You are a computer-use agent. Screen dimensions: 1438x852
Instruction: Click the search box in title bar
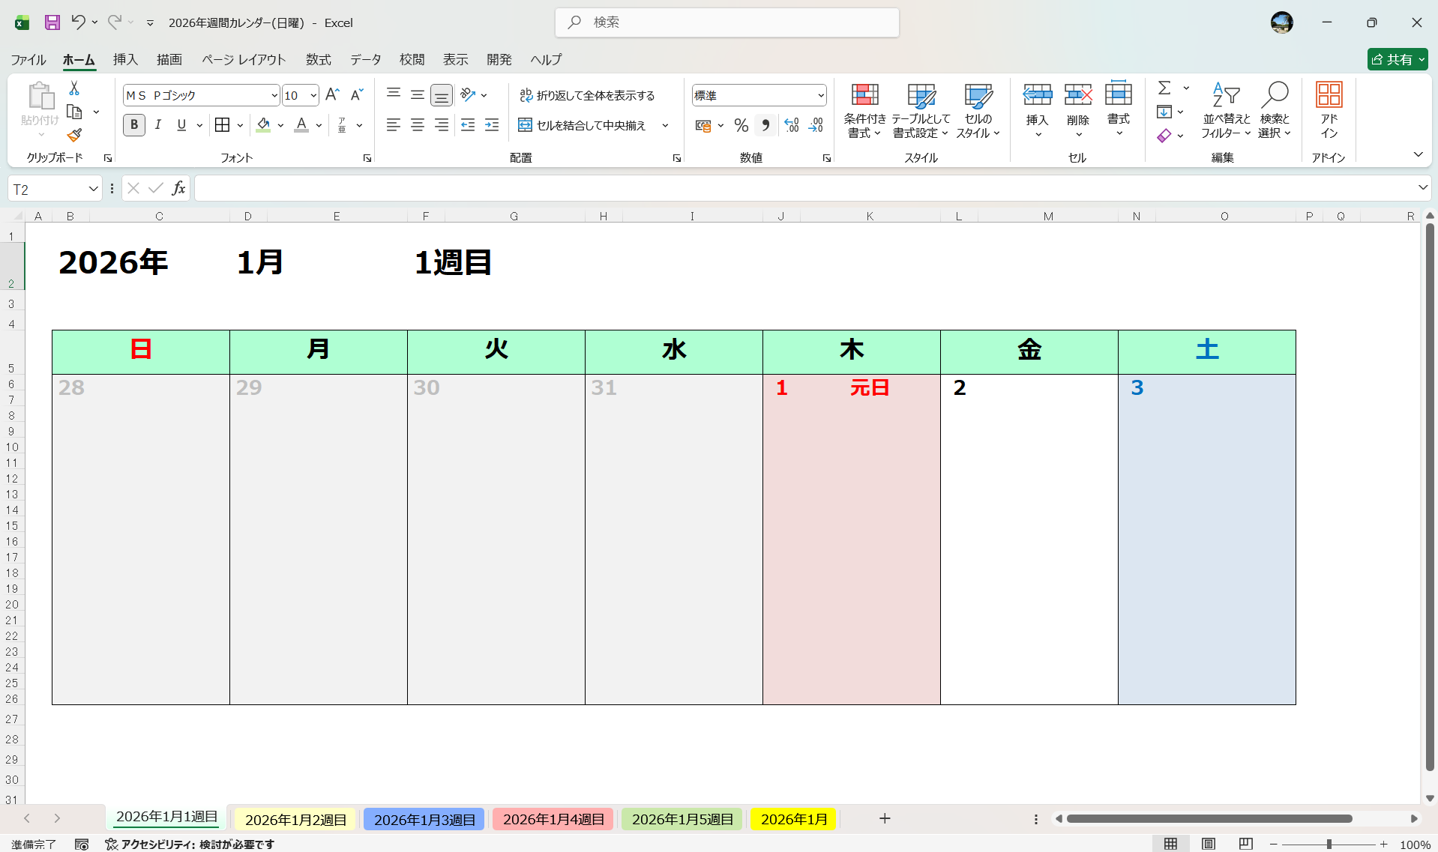[x=726, y=22]
